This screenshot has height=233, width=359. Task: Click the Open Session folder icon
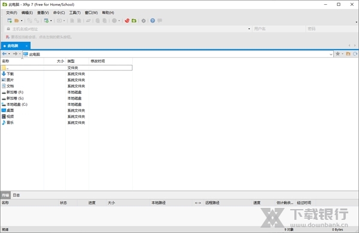point(17,20)
